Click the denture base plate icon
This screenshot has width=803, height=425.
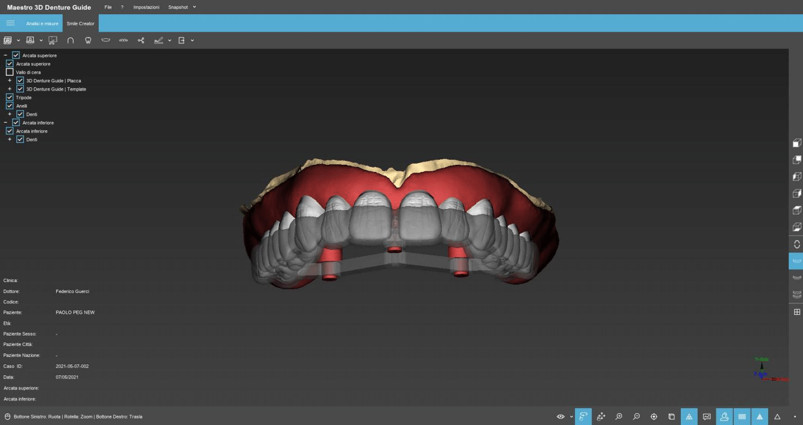[x=106, y=40]
